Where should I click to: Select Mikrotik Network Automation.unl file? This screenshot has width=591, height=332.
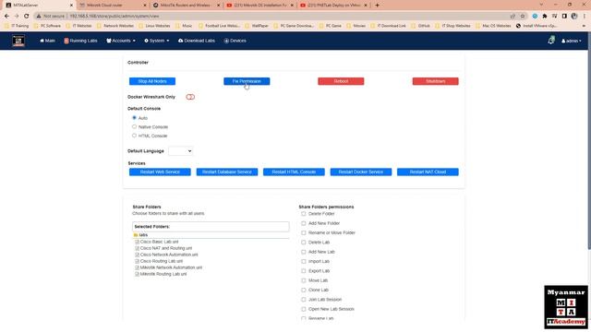pos(171,267)
